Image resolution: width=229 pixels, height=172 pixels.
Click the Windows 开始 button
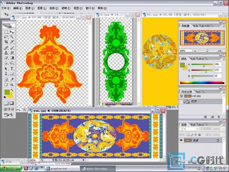(11, 168)
